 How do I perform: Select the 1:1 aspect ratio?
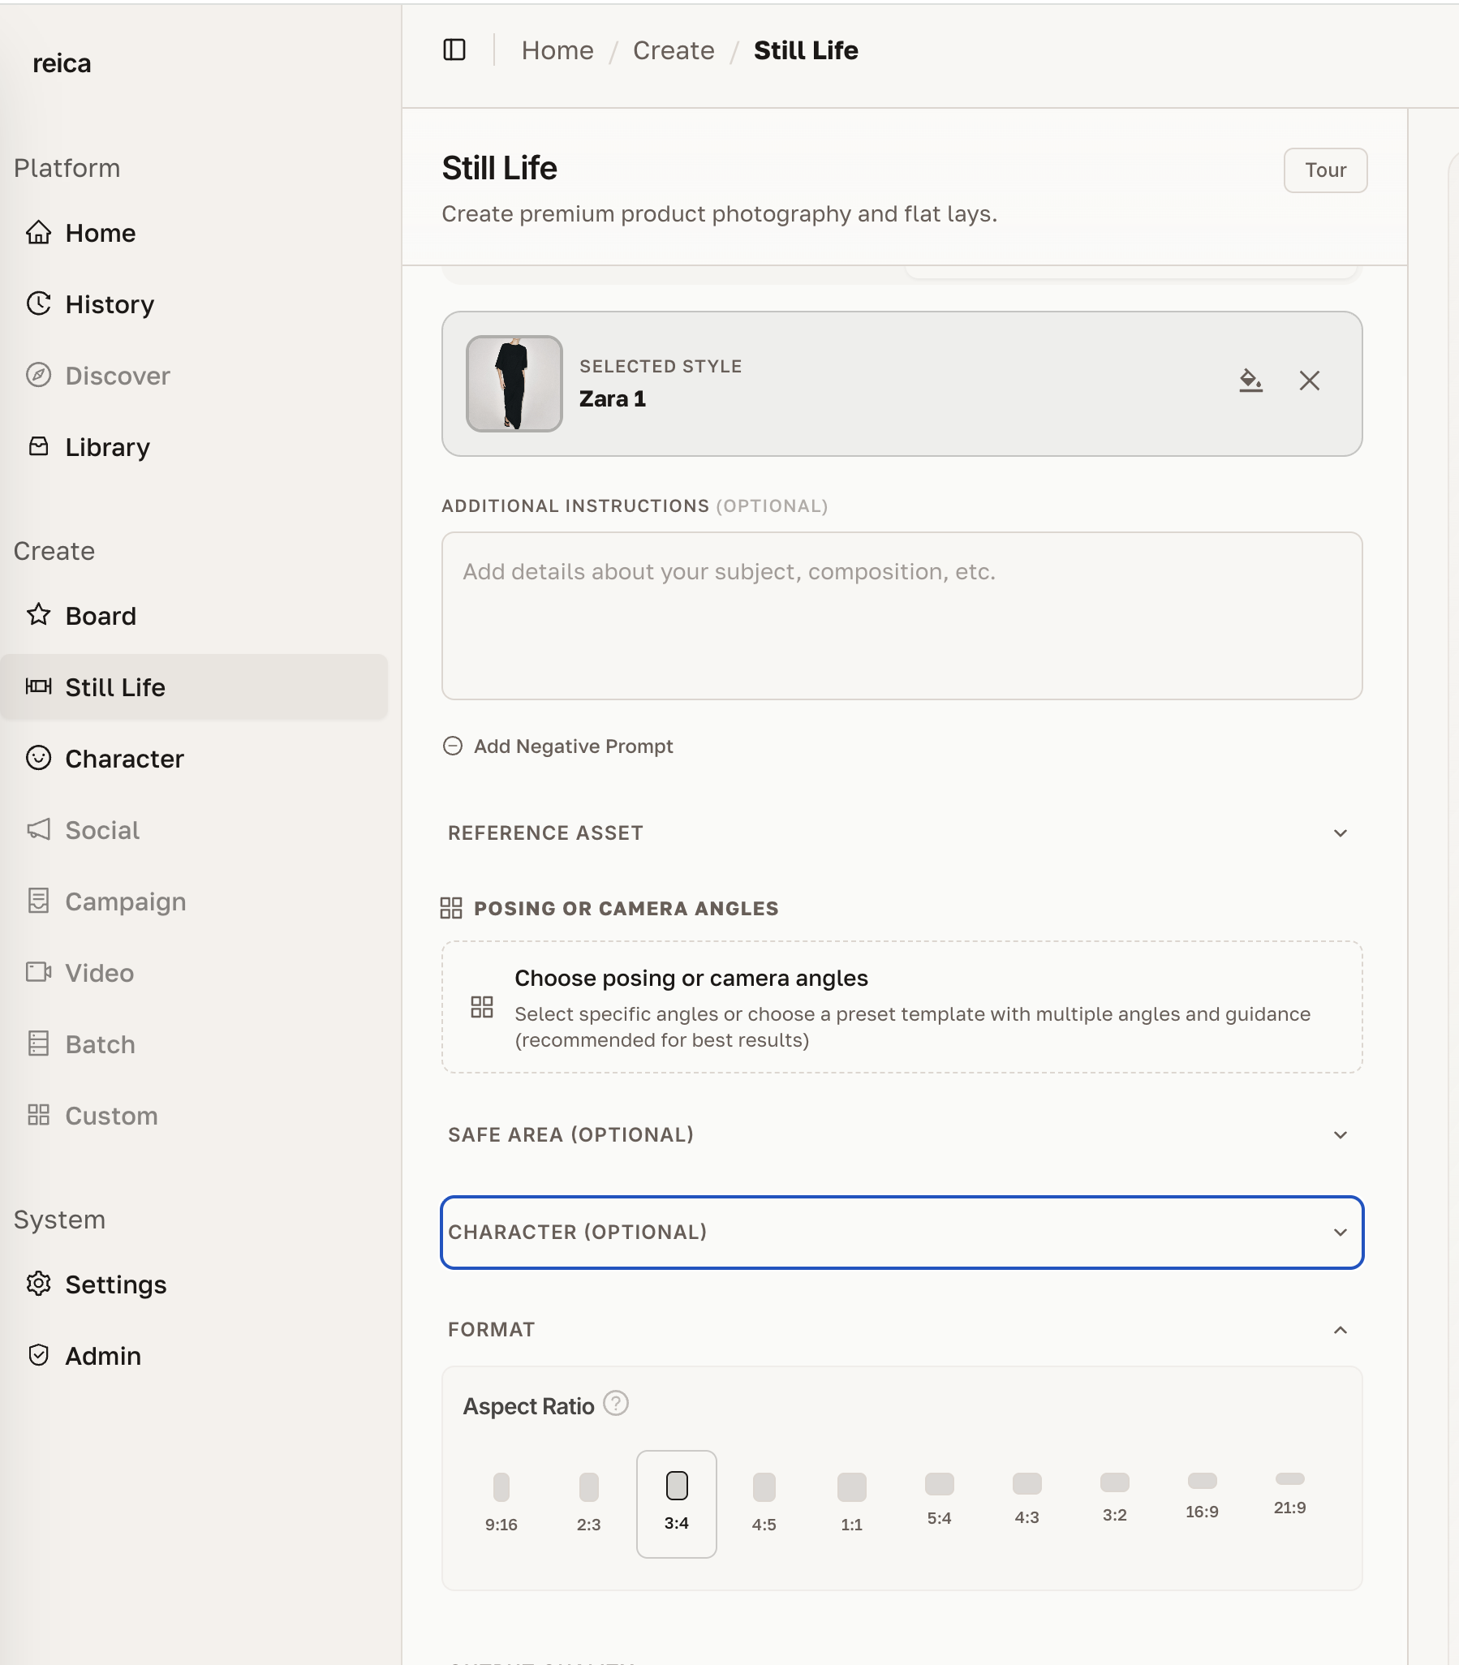pyautogui.click(x=852, y=1502)
